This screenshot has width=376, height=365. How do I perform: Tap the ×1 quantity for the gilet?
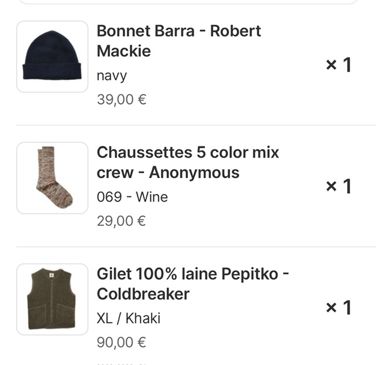click(x=338, y=307)
